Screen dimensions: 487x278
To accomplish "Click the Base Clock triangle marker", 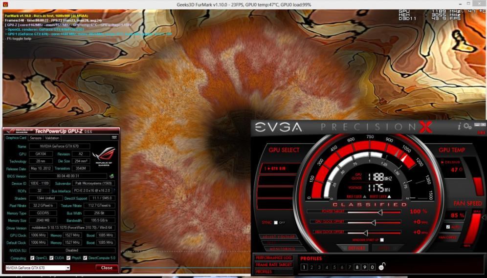I will click(x=364, y=197).
